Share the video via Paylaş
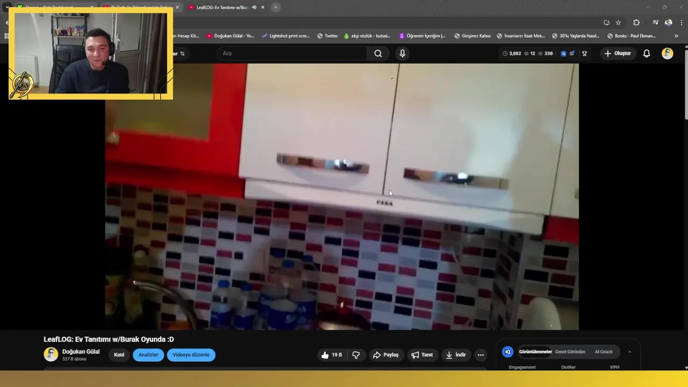The width and height of the screenshot is (688, 387). [385, 355]
